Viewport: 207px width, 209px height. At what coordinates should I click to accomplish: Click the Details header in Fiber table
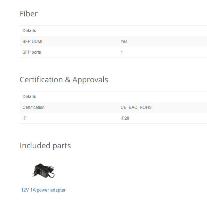(29, 31)
